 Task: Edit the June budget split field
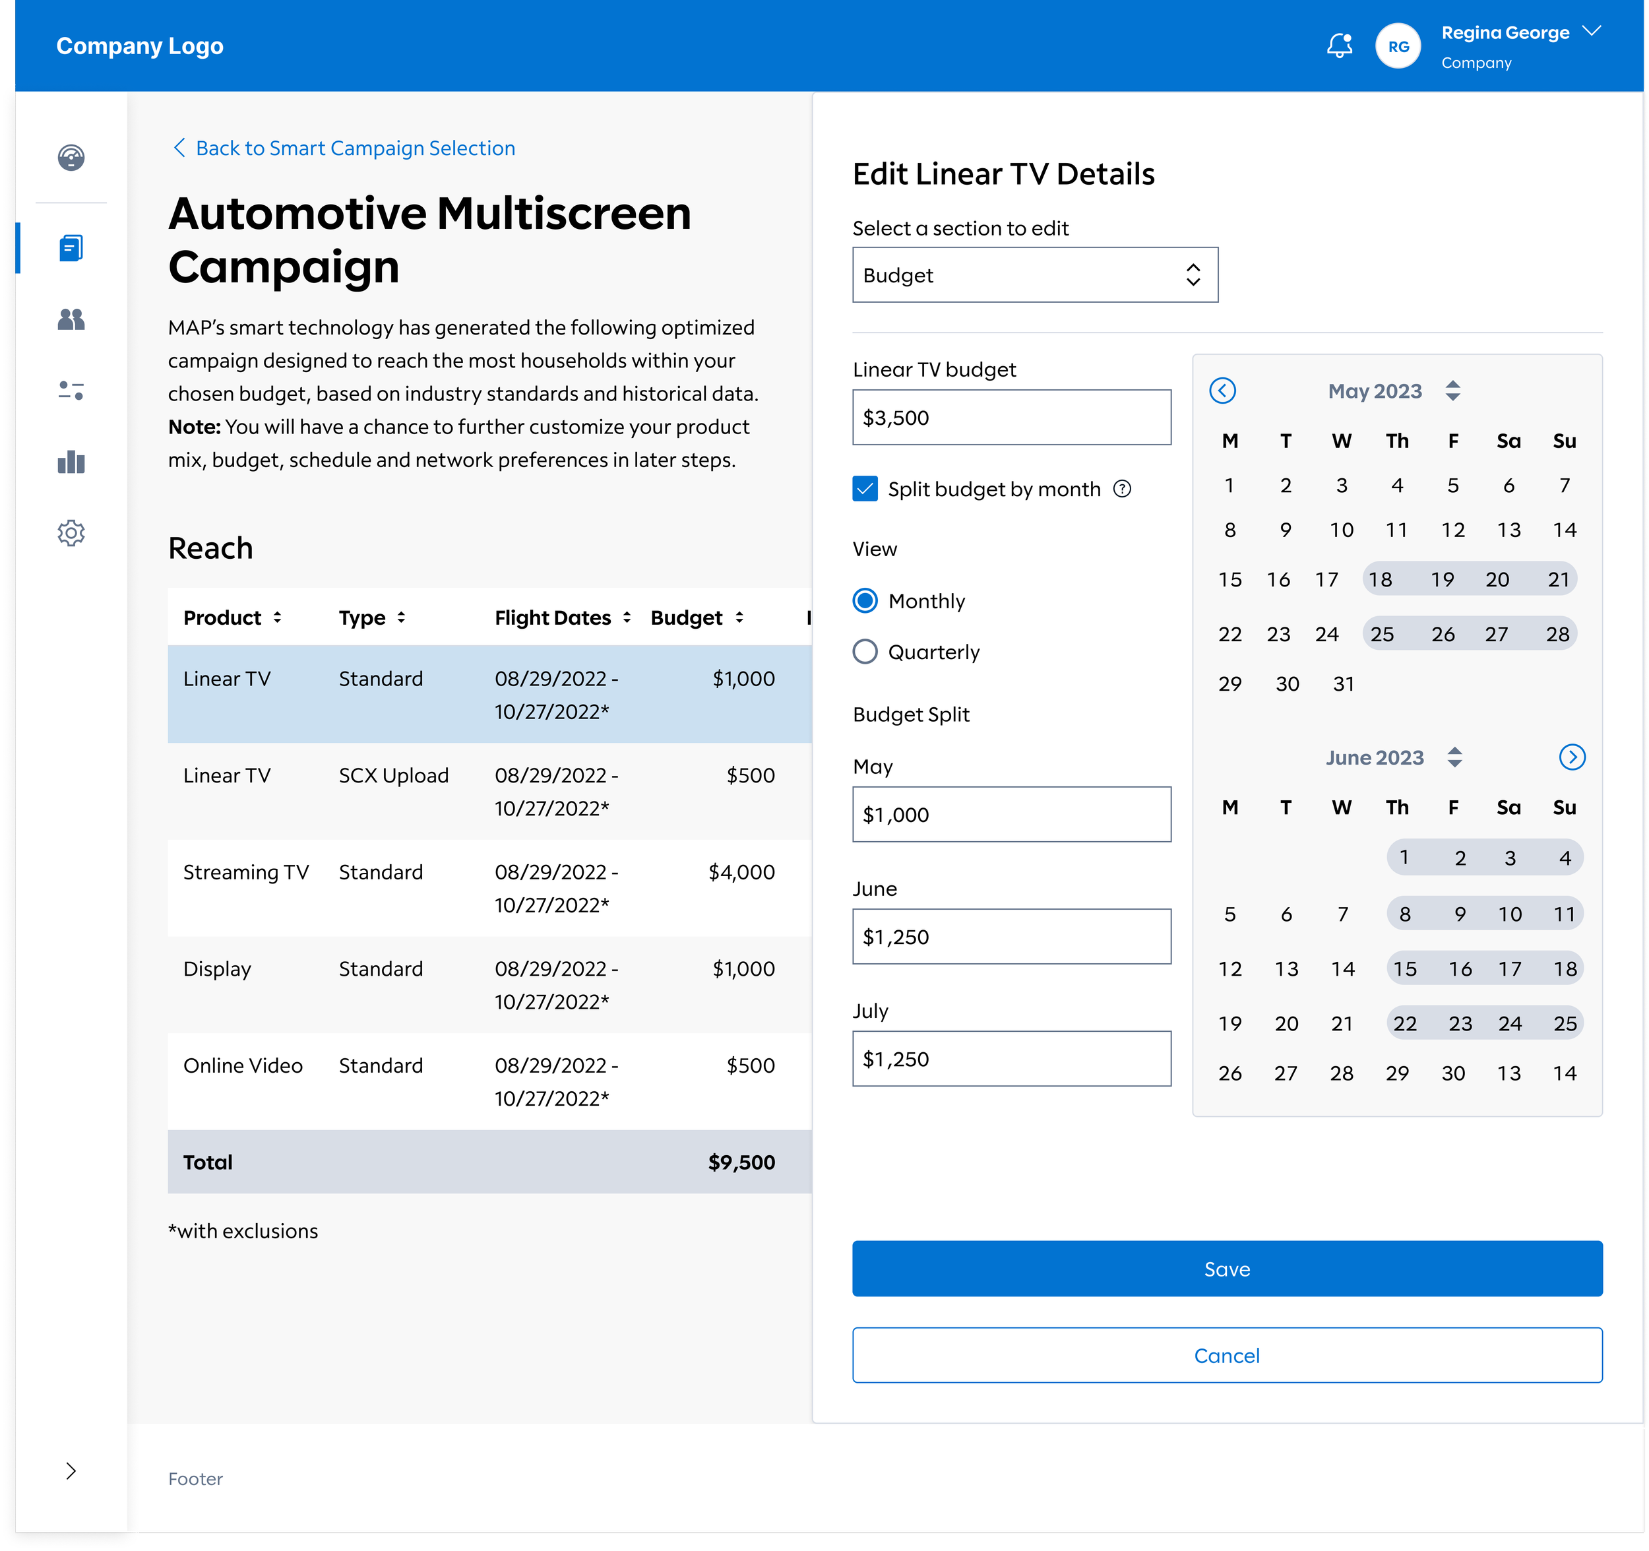pyautogui.click(x=1011, y=937)
